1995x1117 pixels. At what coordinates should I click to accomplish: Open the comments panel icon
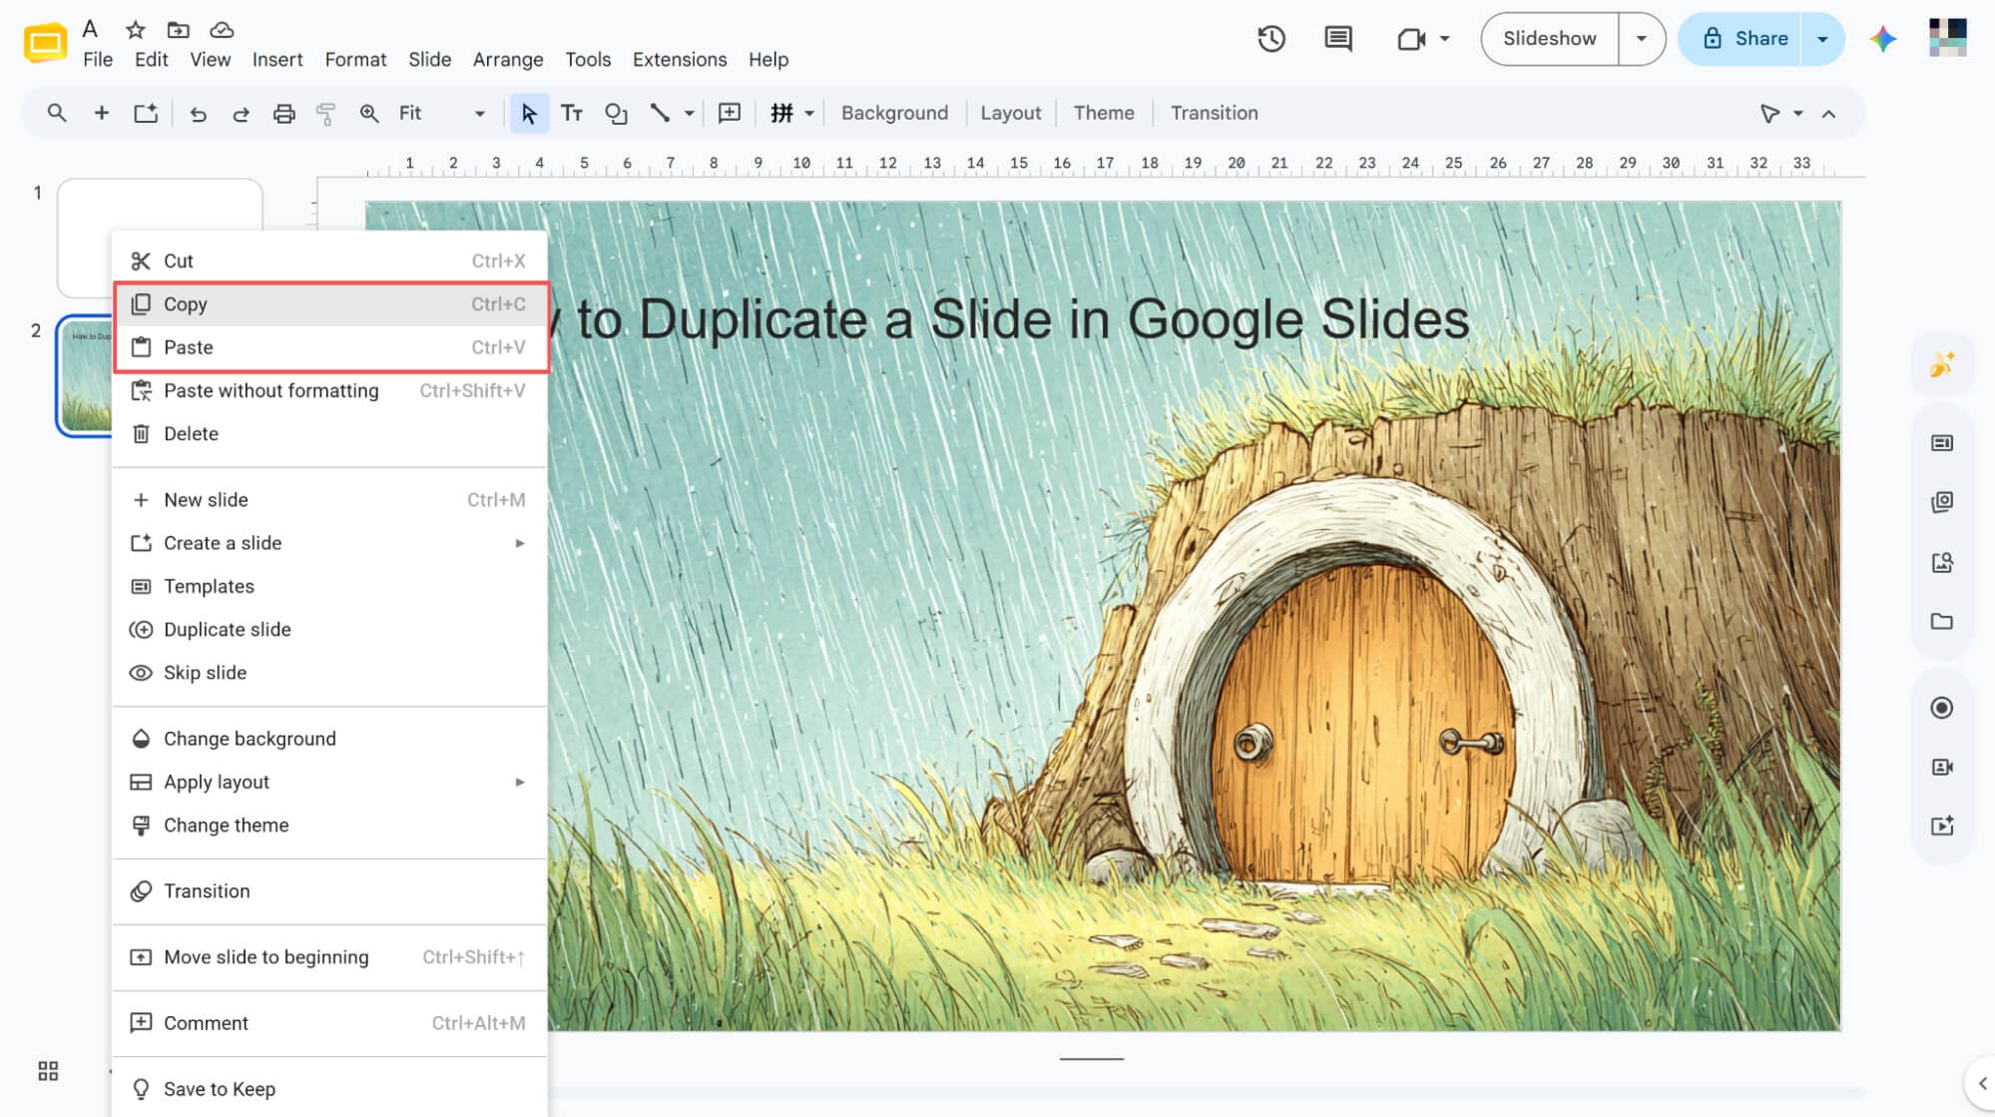[1338, 39]
